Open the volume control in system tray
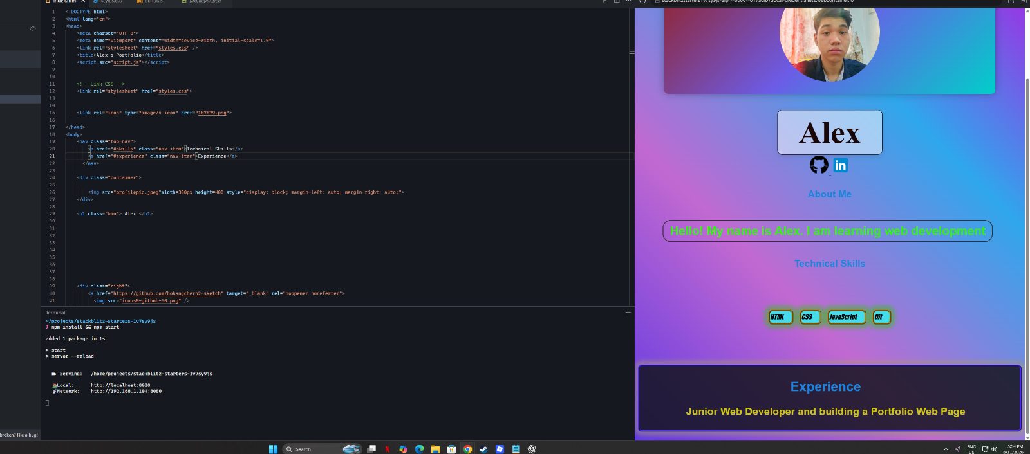 click(995, 449)
